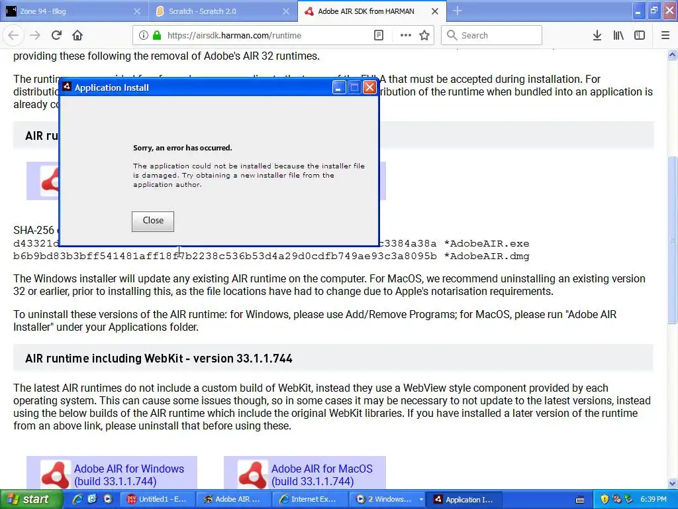This screenshot has width=678, height=509.
Task: Click the page scrollbar up arrow
Action: click(672, 54)
